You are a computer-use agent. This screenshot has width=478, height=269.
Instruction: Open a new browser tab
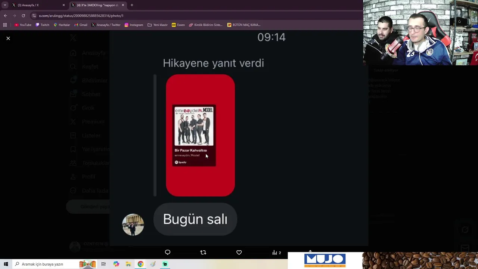coord(132,5)
